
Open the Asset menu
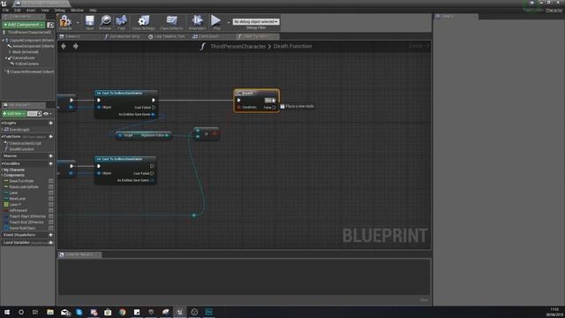point(31,10)
